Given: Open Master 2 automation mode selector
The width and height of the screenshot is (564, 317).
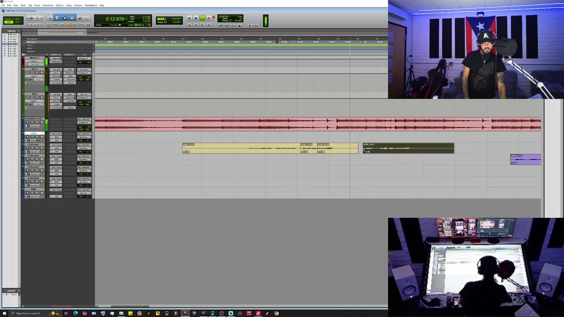Looking at the screenshot, I should [x=36, y=64].
